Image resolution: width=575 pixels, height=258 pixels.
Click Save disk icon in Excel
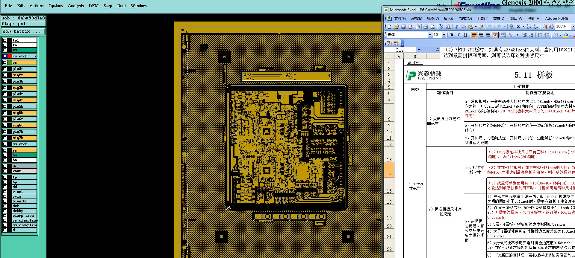(403, 27)
